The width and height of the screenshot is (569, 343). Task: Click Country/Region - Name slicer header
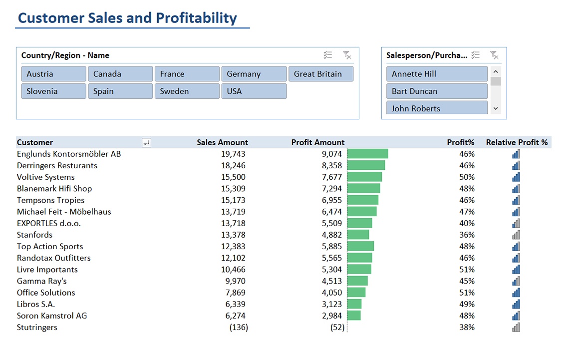tap(65, 55)
